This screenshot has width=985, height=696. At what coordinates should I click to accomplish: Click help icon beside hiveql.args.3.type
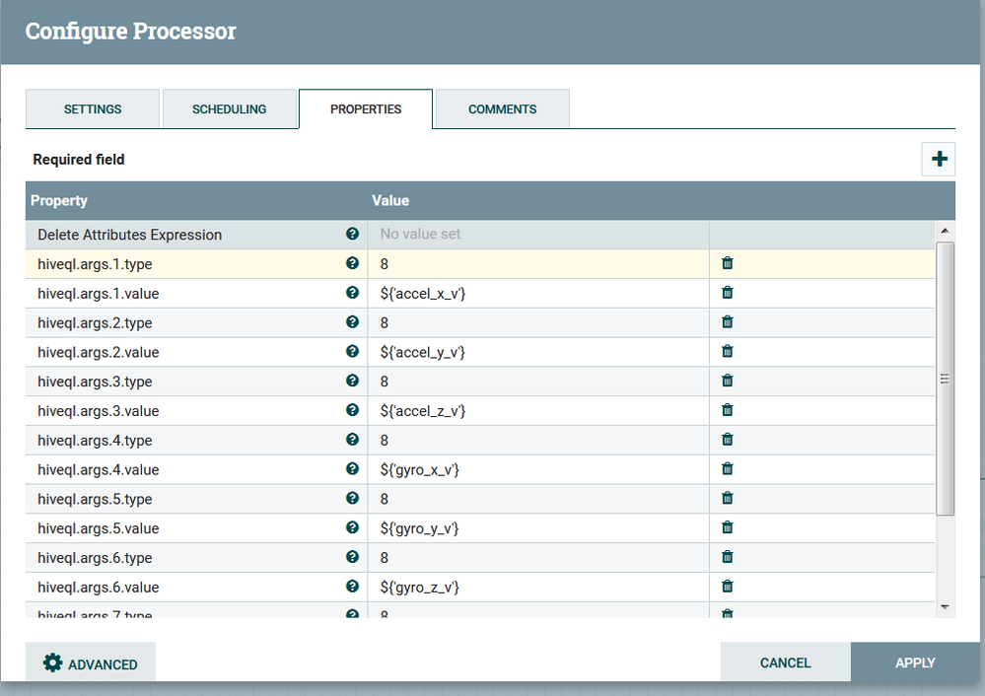tap(352, 381)
